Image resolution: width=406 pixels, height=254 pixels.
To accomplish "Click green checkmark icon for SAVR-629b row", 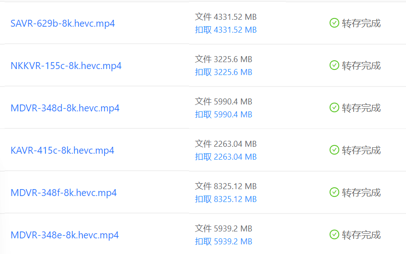I will pyautogui.click(x=334, y=23).
